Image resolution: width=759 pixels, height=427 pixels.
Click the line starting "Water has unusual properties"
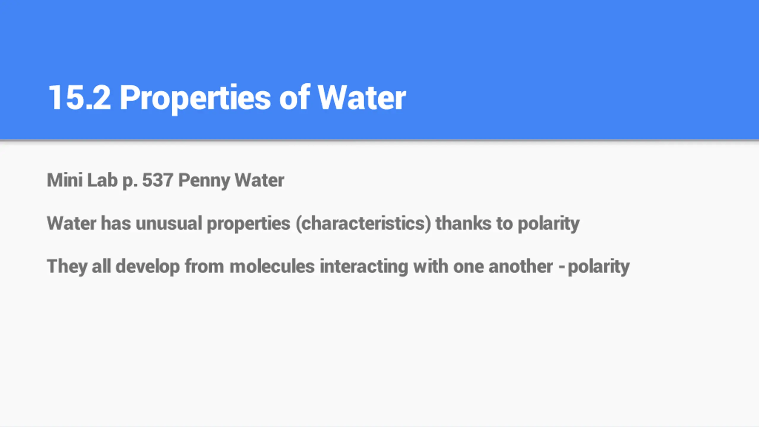coord(313,223)
